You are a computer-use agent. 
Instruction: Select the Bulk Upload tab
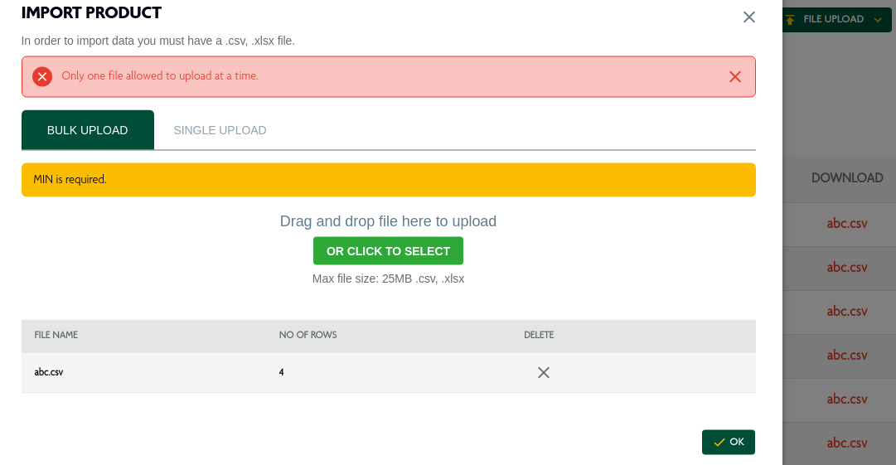pyautogui.click(x=87, y=130)
